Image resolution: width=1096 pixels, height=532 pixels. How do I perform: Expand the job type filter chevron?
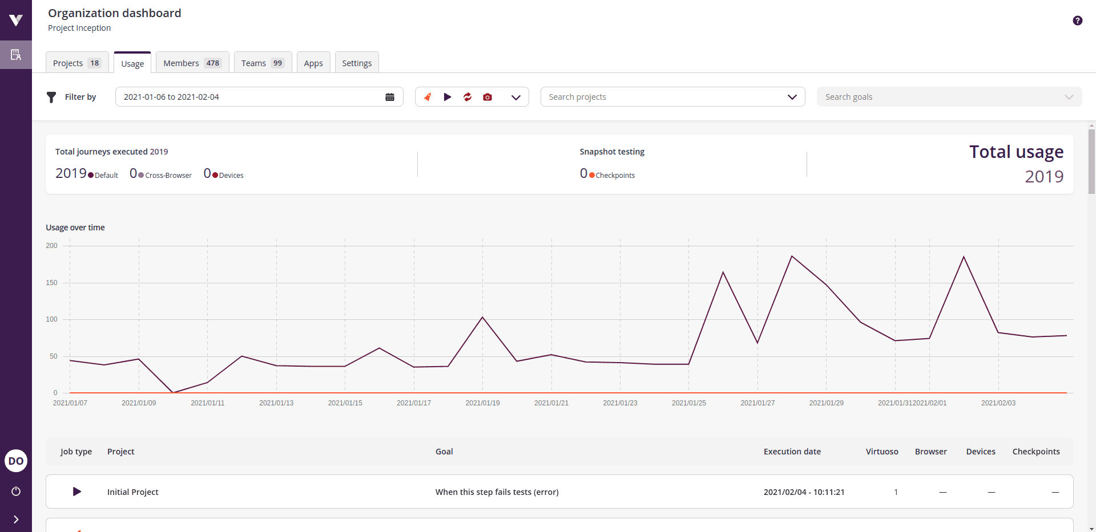click(x=516, y=97)
